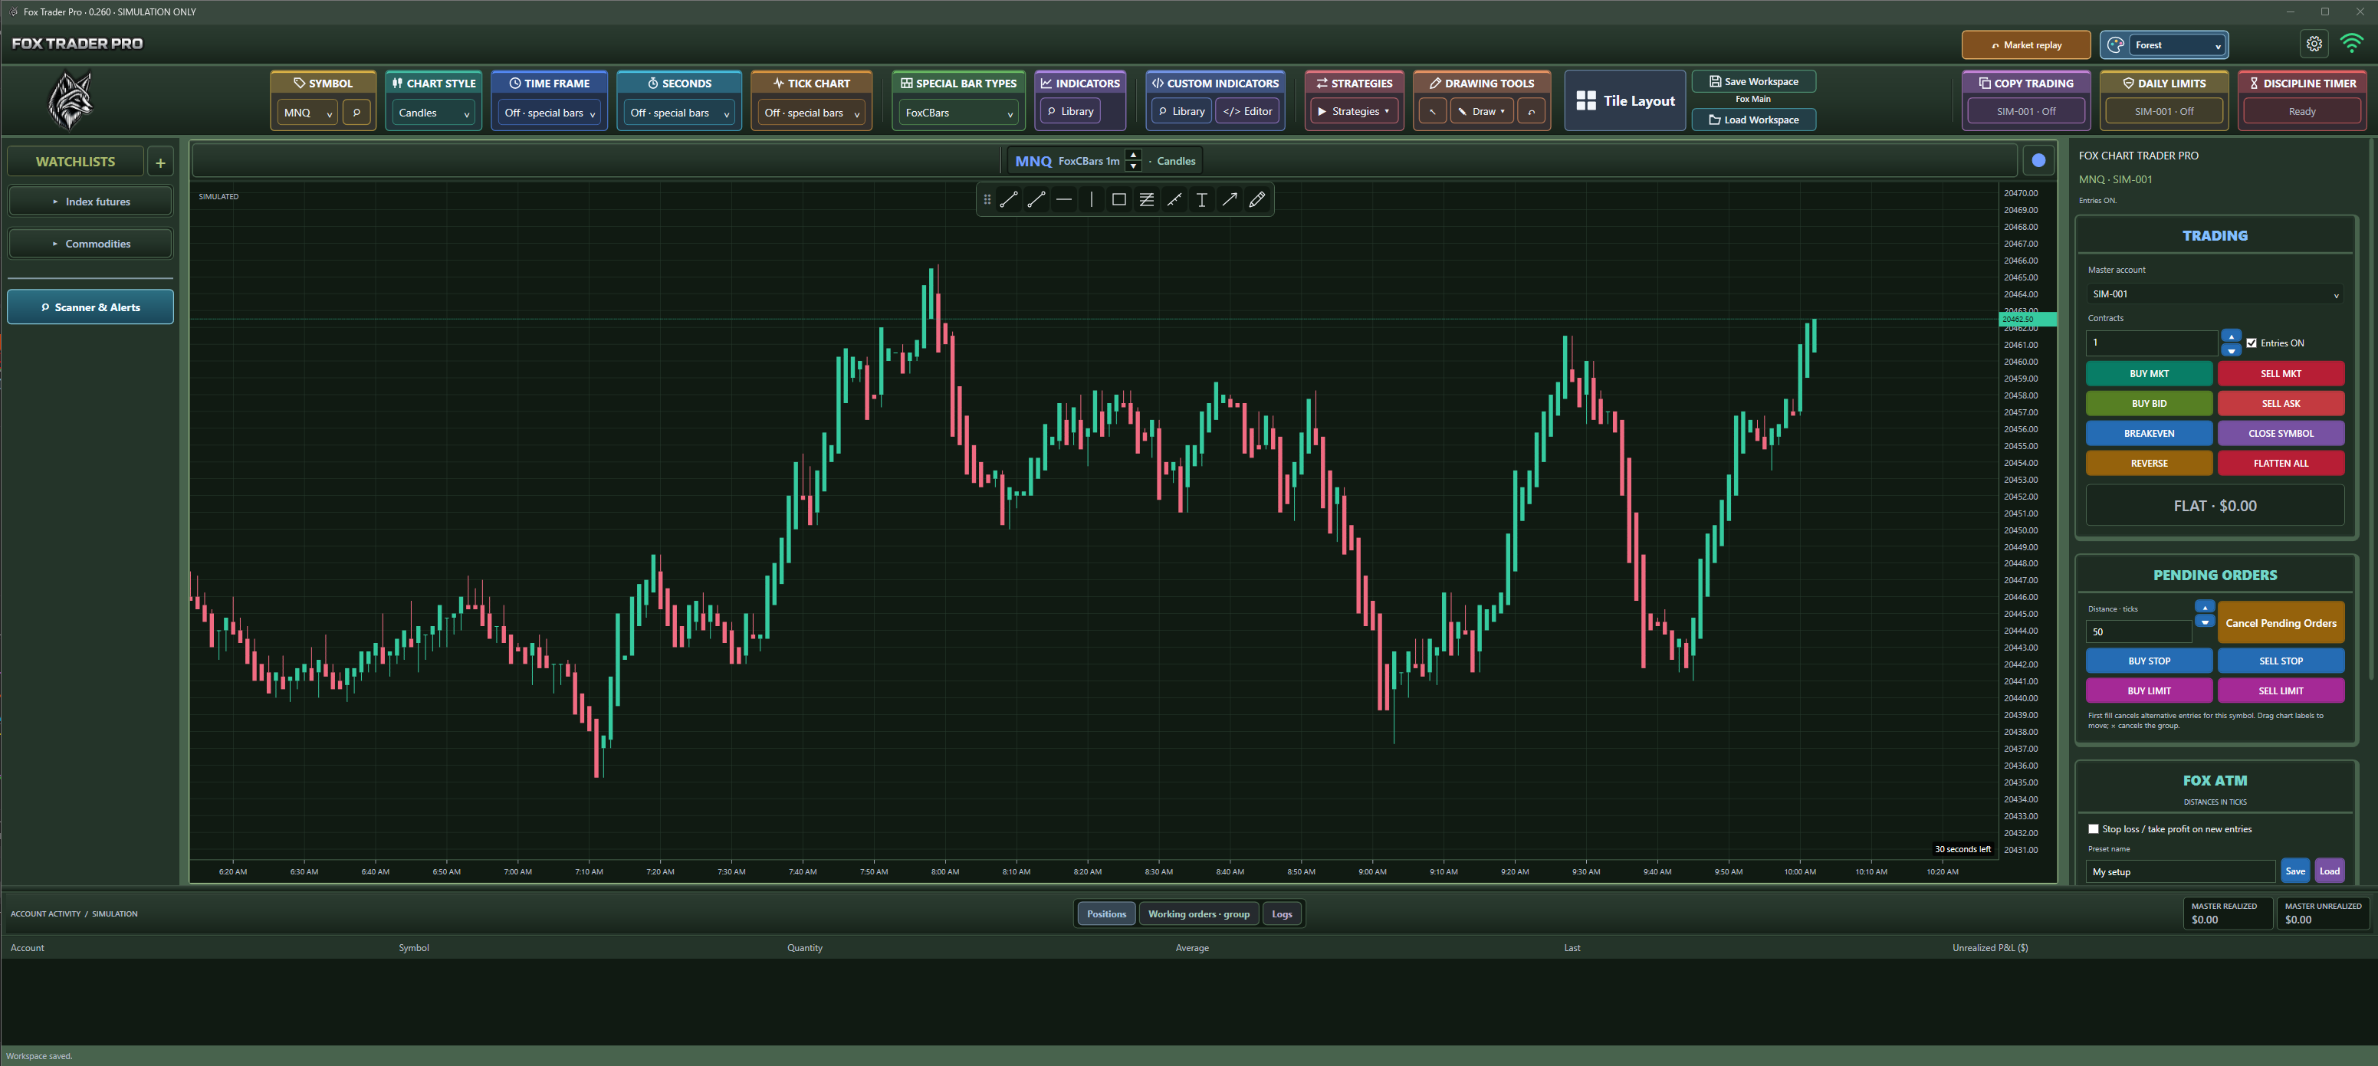Image resolution: width=2378 pixels, height=1066 pixels.
Task: Select the arrow drawing tool
Action: (1230, 199)
